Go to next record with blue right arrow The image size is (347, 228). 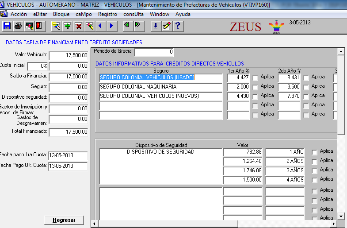click(x=111, y=26)
